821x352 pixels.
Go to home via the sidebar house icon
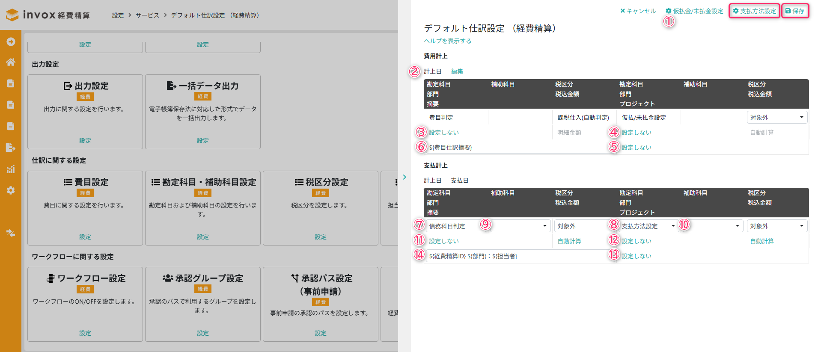[x=11, y=62]
